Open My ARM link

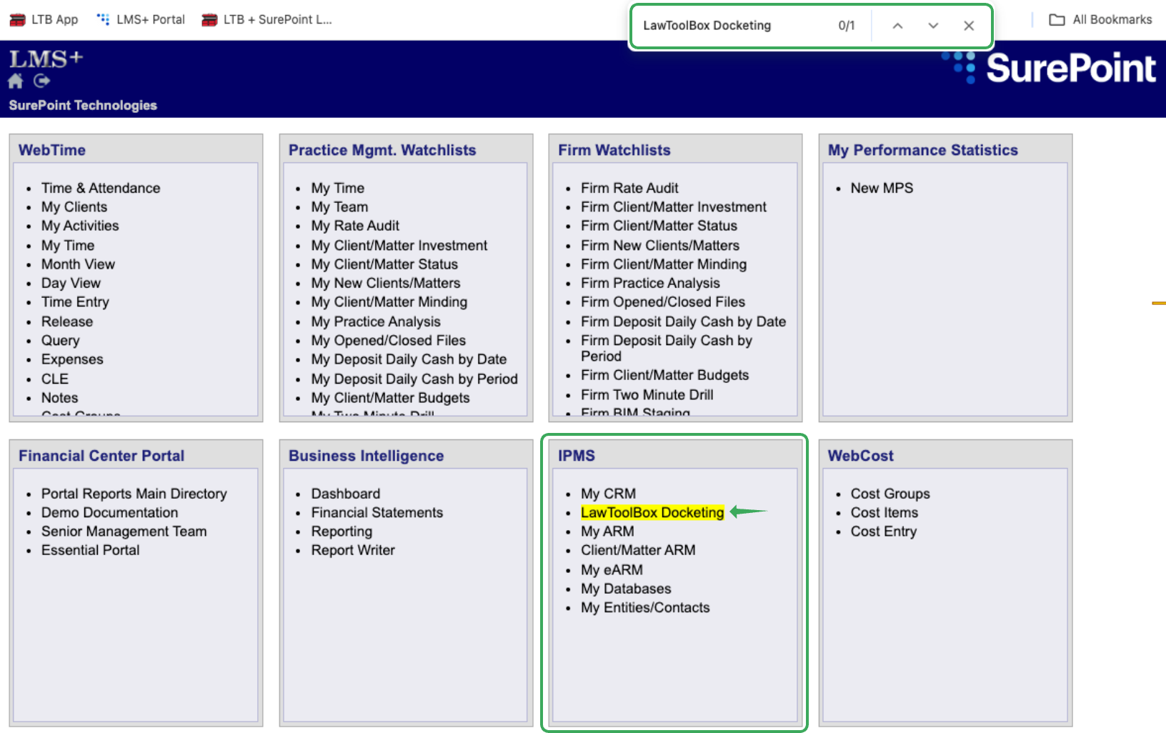(607, 532)
